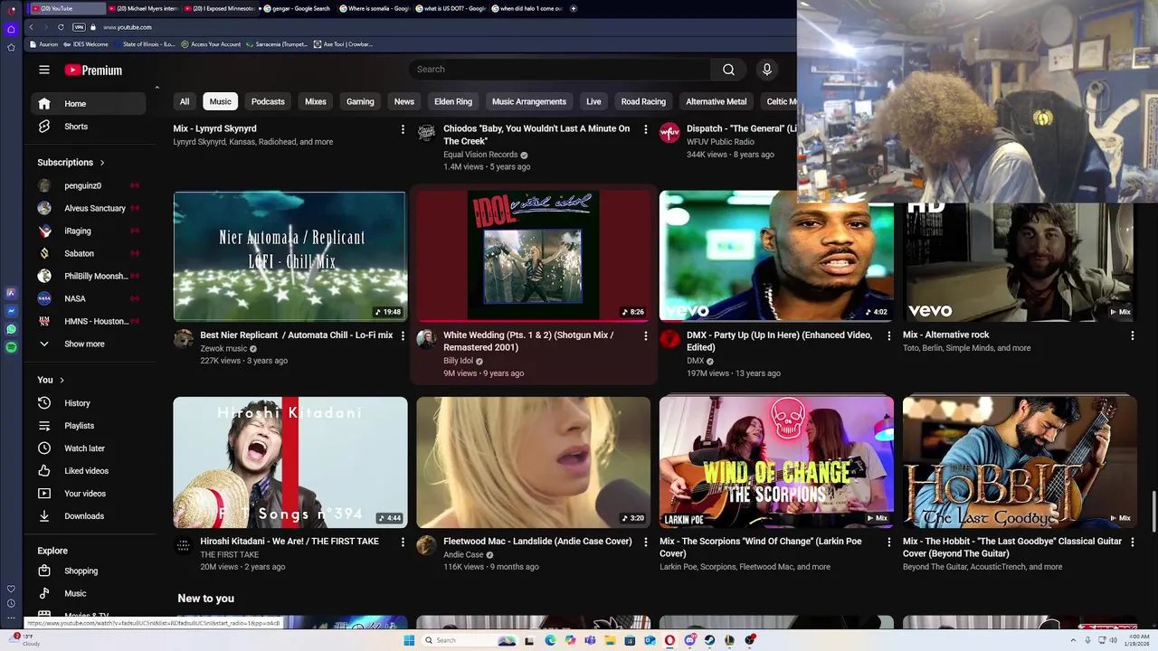Select the Mixes filter chip
The height and width of the screenshot is (651, 1158).
point(316,102)
